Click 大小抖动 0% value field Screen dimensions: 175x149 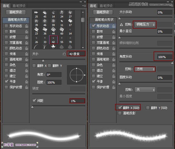point(165,12)
